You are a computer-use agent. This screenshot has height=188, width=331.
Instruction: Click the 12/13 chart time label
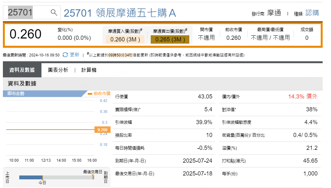click(46, 160)
